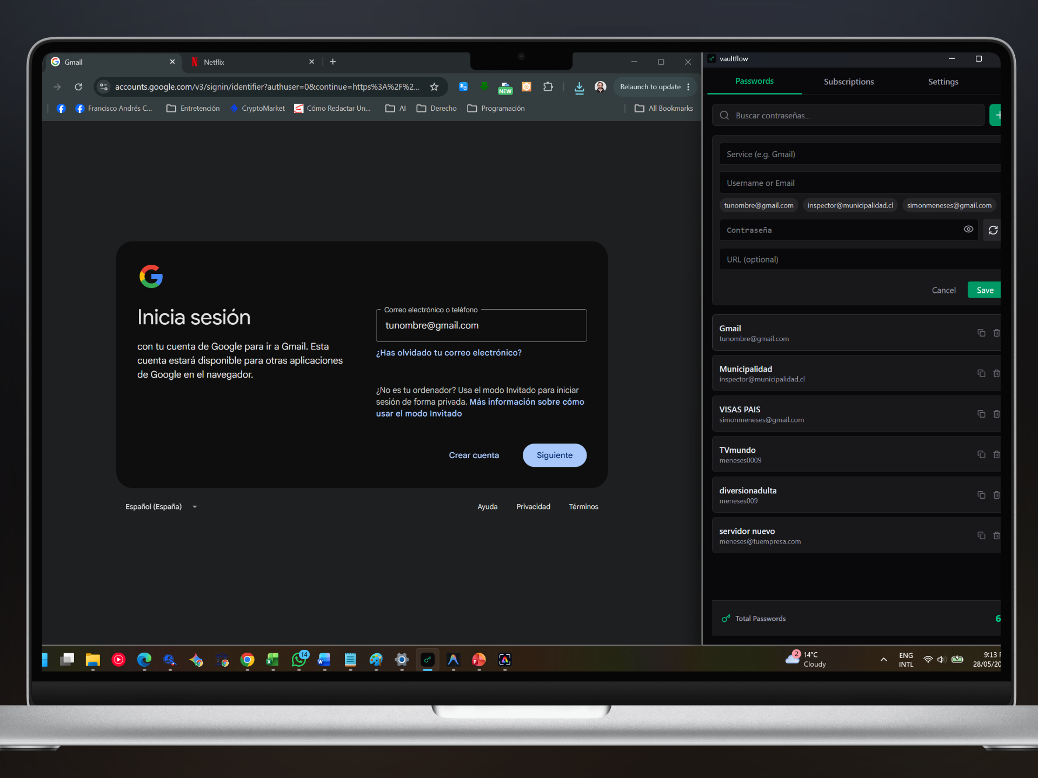This screenshot has height=778, width=1038.
Task: Reload the page in Chrome
Action: (78, 87)
